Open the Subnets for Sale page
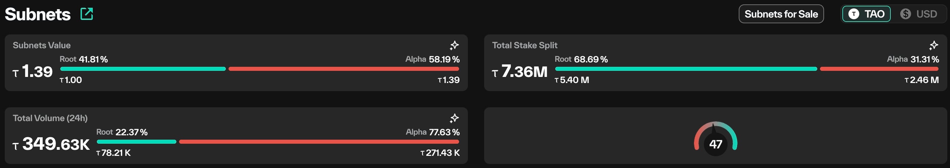The image size is (950, 168). coord(781,14)
